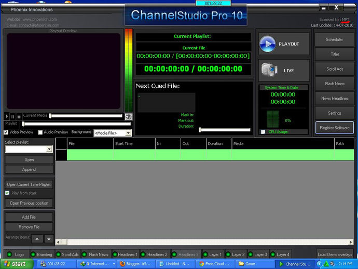Image resolution: width=358 pixels, height=269 pixels.
Task: Click the Start Time column header
Action: point(134,143)
